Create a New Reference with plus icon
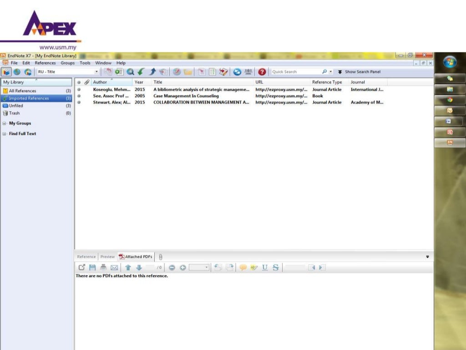Image resolution: width=466 pixels, height=350 pixels. pos(119,72)
